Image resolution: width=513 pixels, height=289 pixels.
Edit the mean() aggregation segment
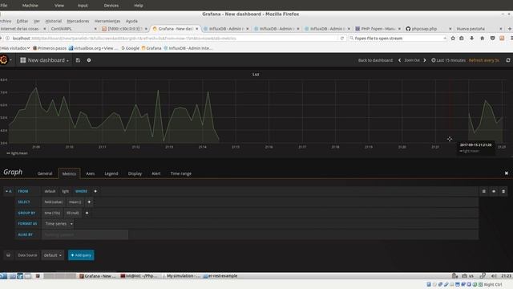point(75,202)
